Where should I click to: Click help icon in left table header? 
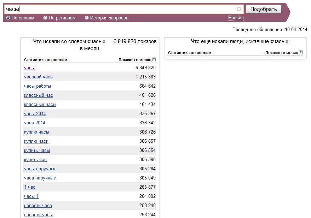coord(154,60)
